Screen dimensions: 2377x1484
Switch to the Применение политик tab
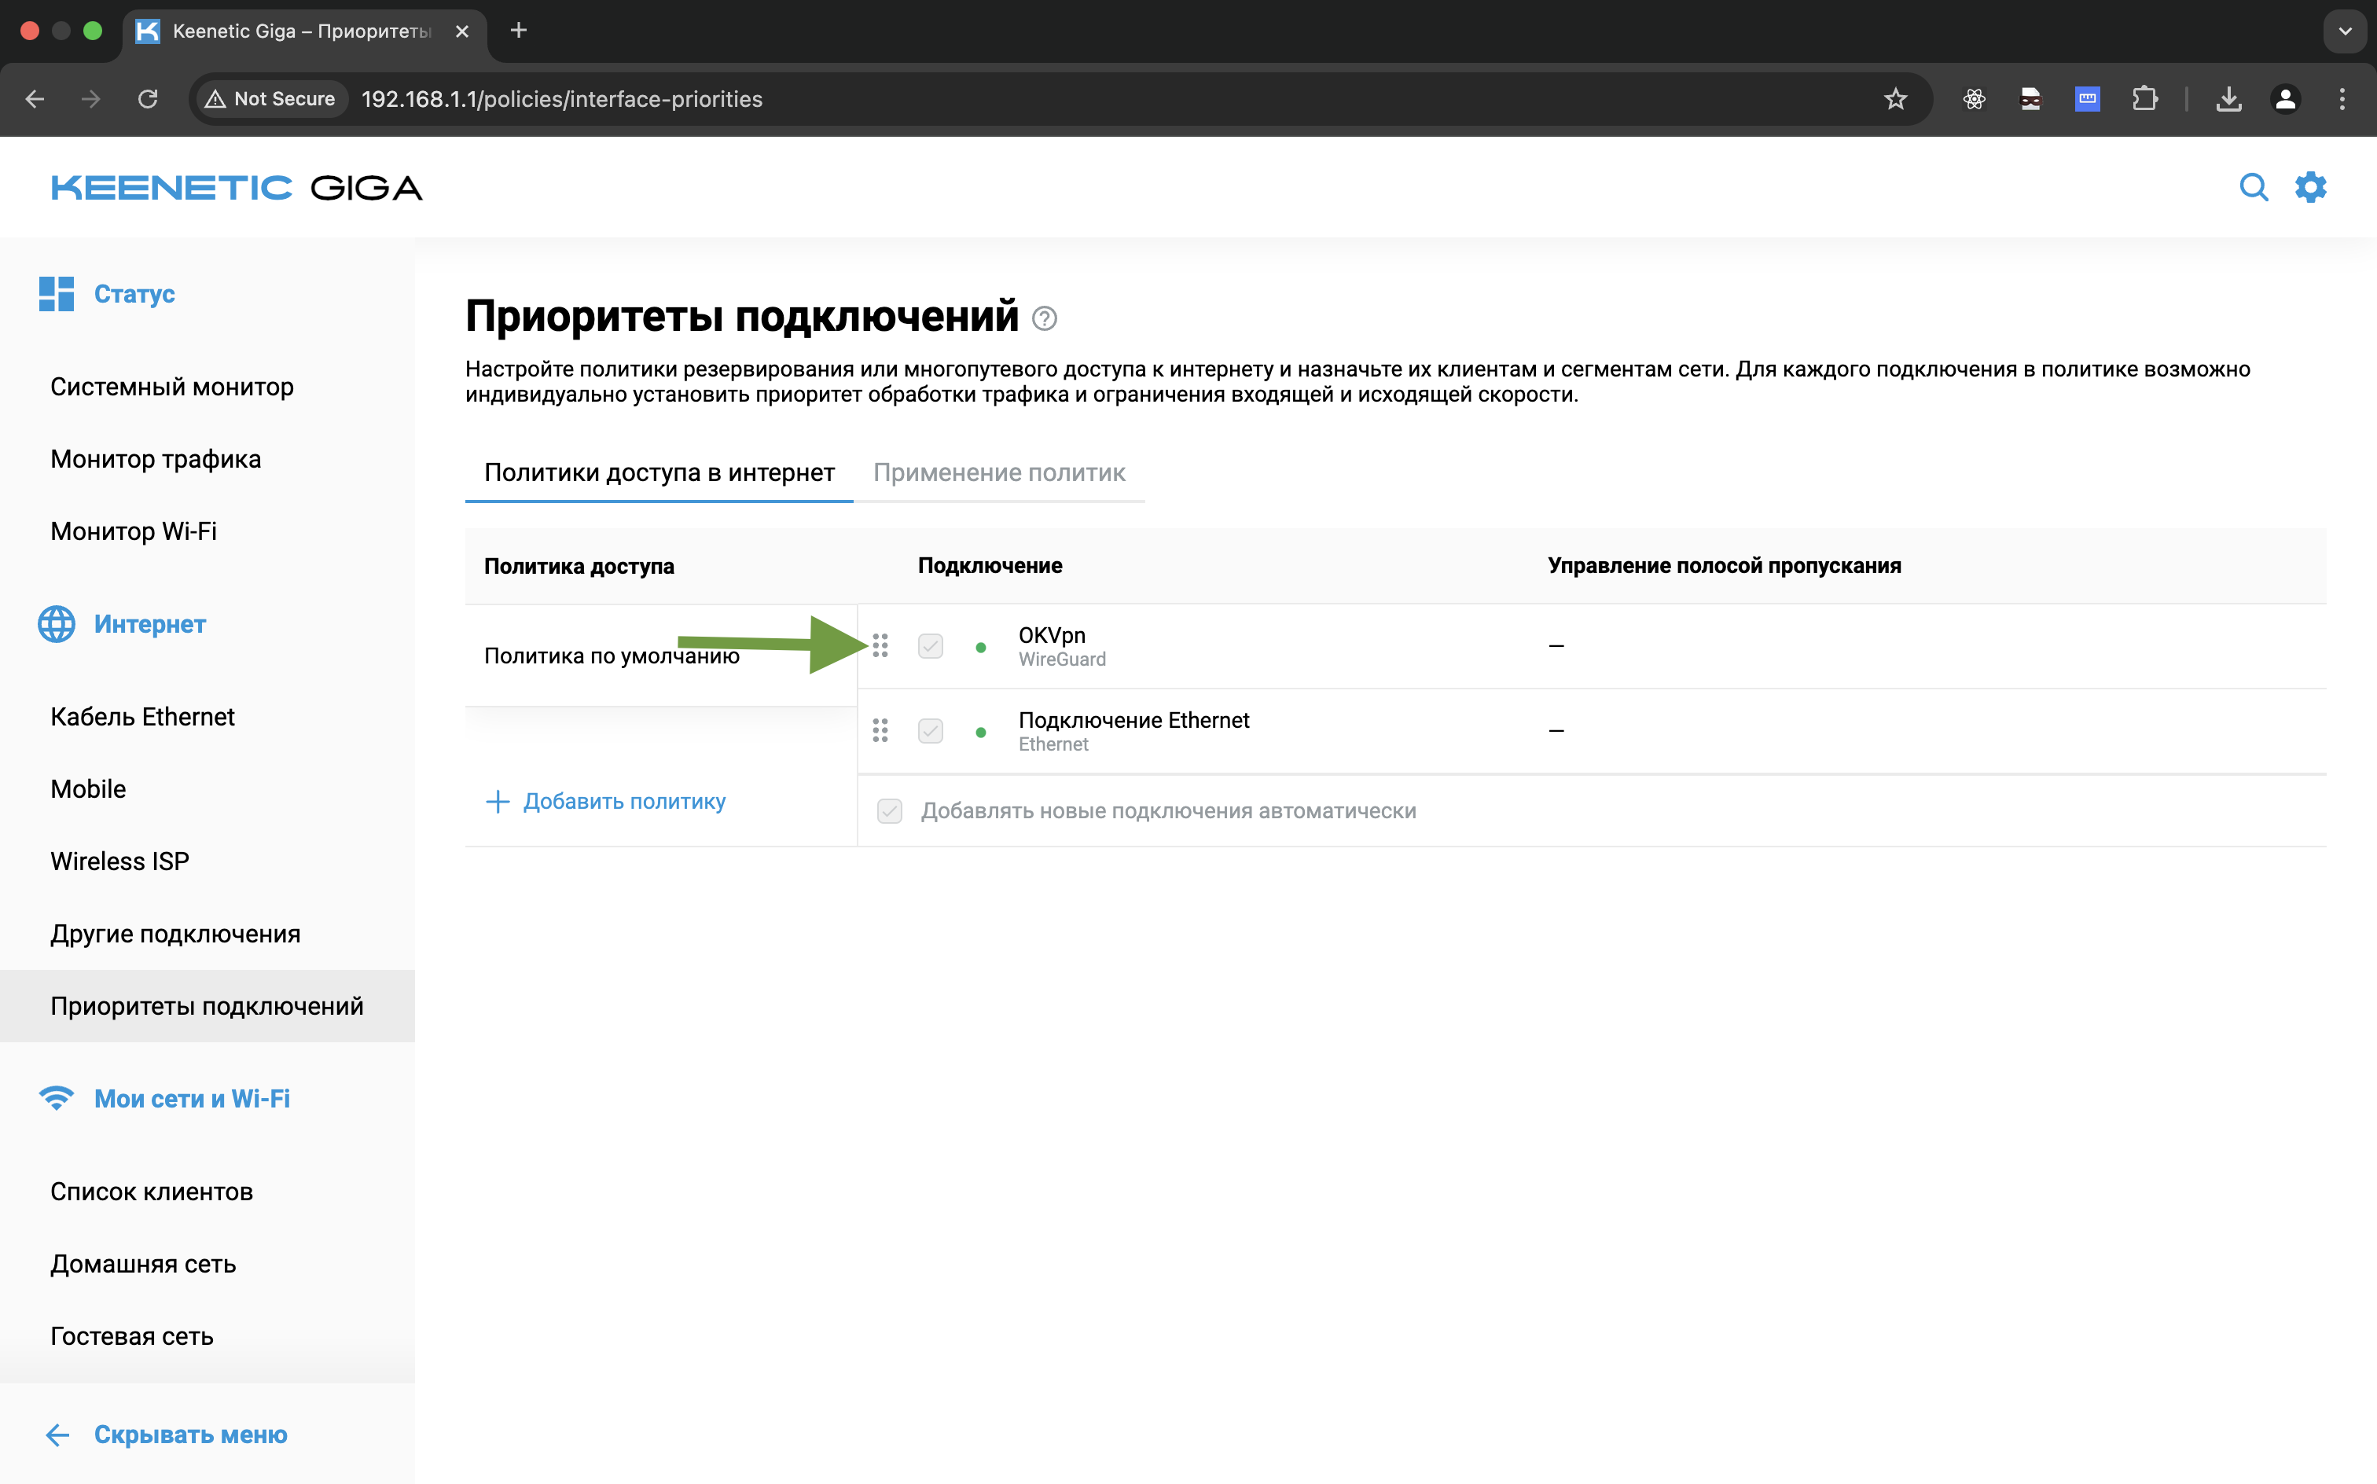tap(999, 472)
